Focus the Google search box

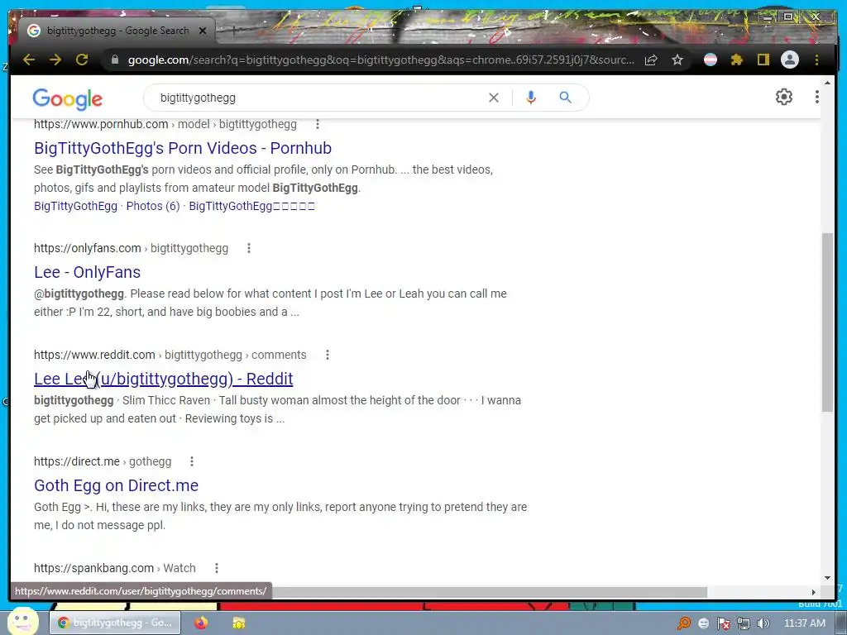318,98
